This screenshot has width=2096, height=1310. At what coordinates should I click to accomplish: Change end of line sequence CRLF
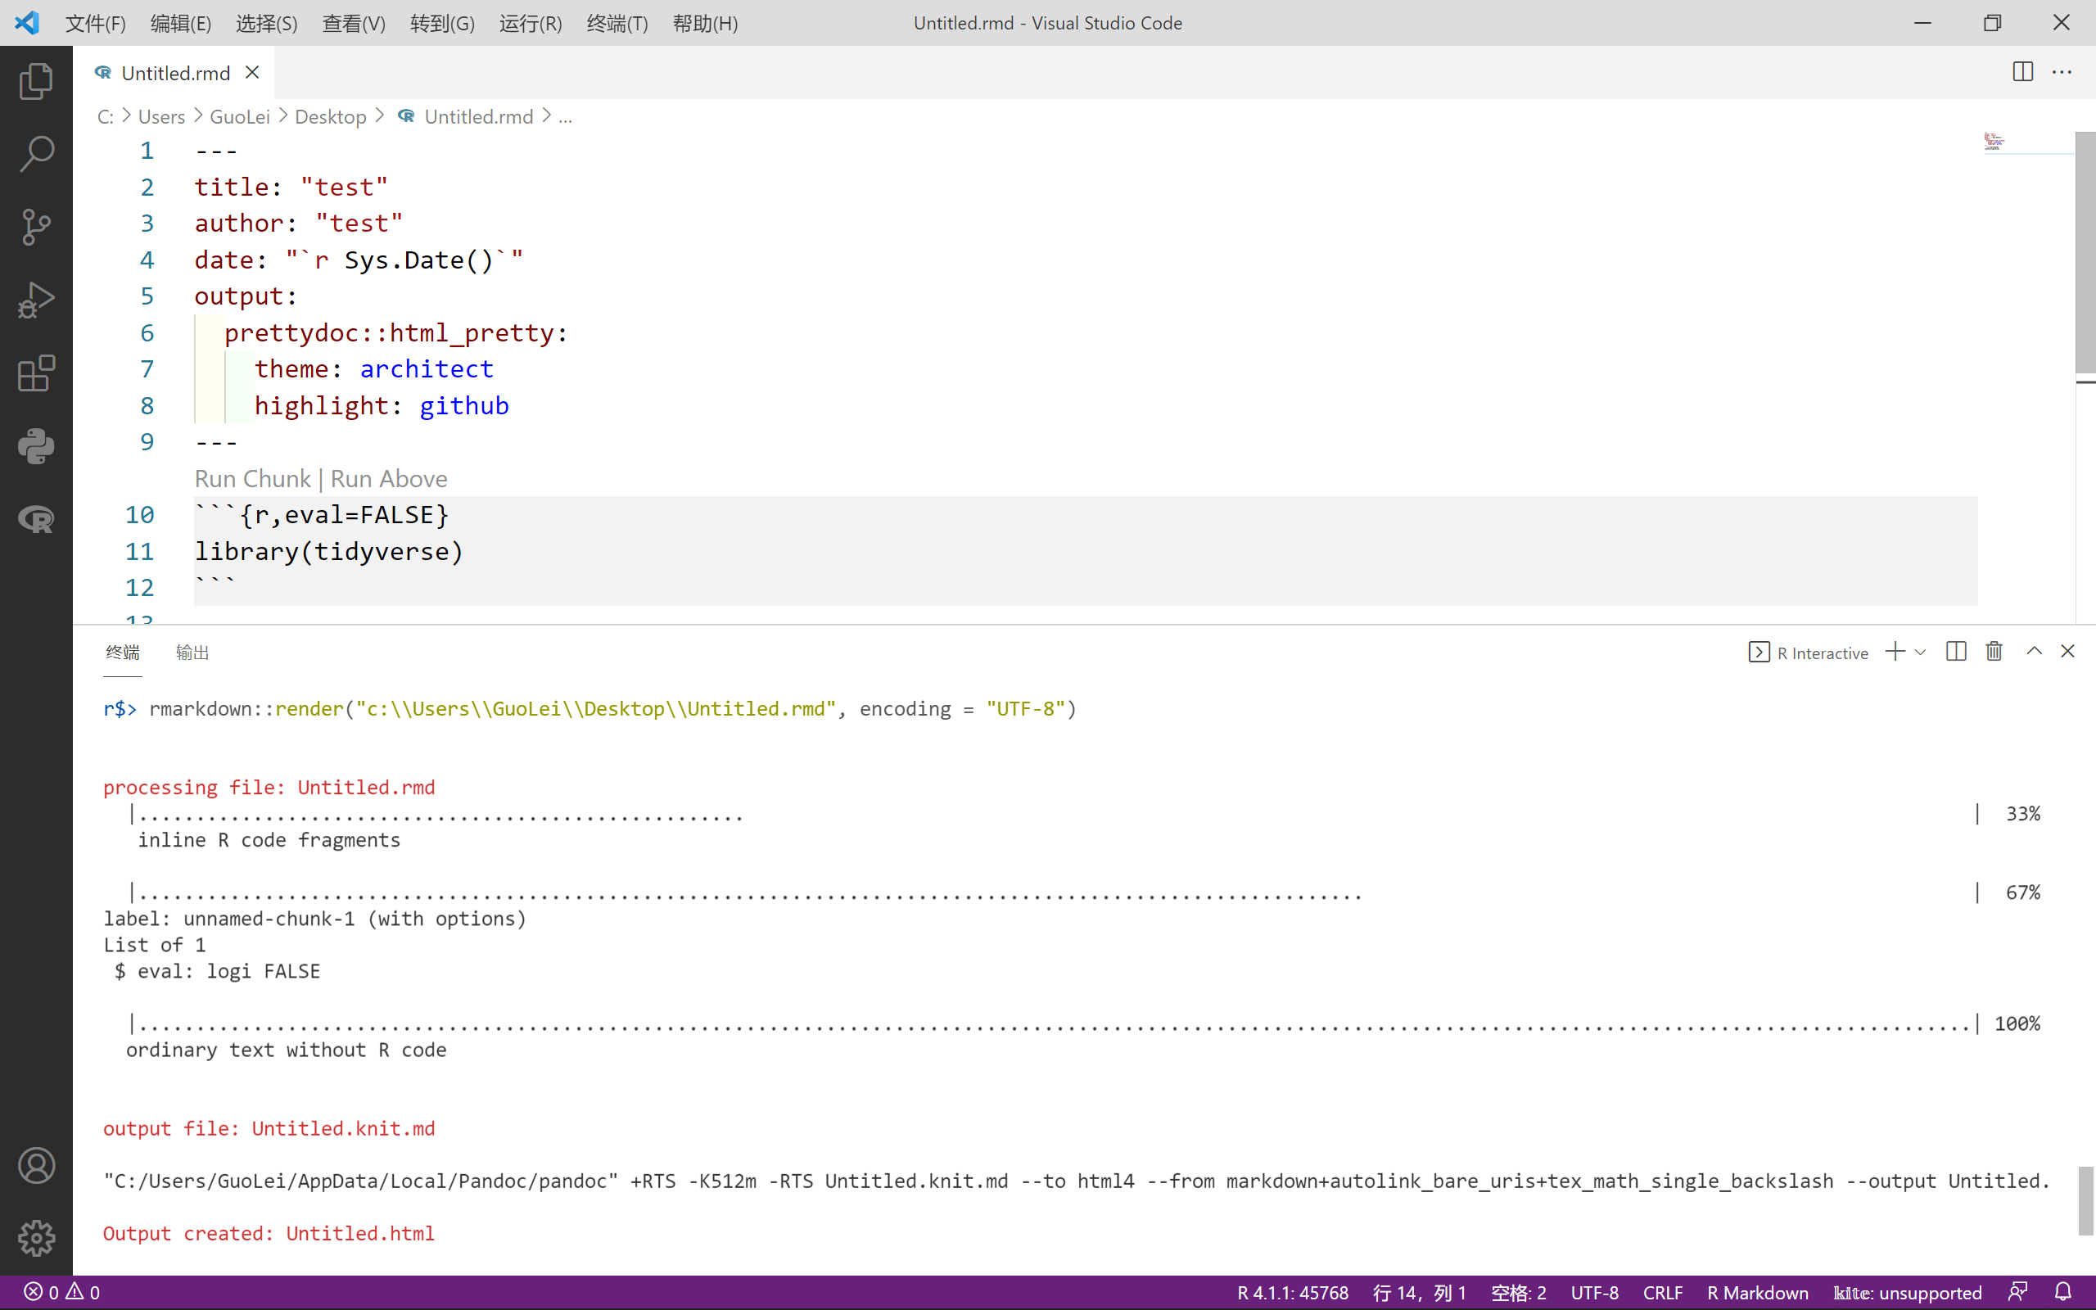[1663, 1293]
